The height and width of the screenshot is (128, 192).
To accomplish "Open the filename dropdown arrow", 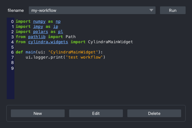I will pyautogui.click(x=151, y=10).
